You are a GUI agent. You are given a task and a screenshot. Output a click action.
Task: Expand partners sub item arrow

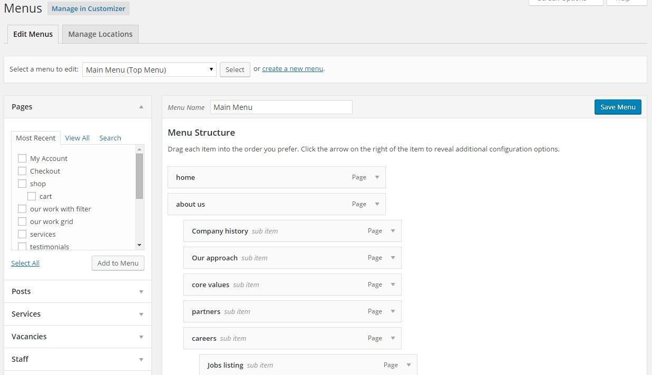click(x=393, y=311)
